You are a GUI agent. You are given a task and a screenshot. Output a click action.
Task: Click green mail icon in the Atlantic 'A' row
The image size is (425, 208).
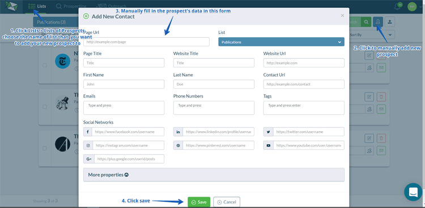pyautogui.click(x=381, y=150)
